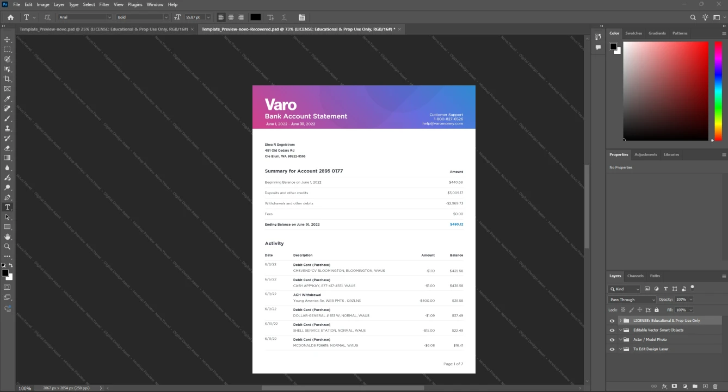Select the Path Selection tool
The width and height of the screenshot is (728, 392).
7,217
